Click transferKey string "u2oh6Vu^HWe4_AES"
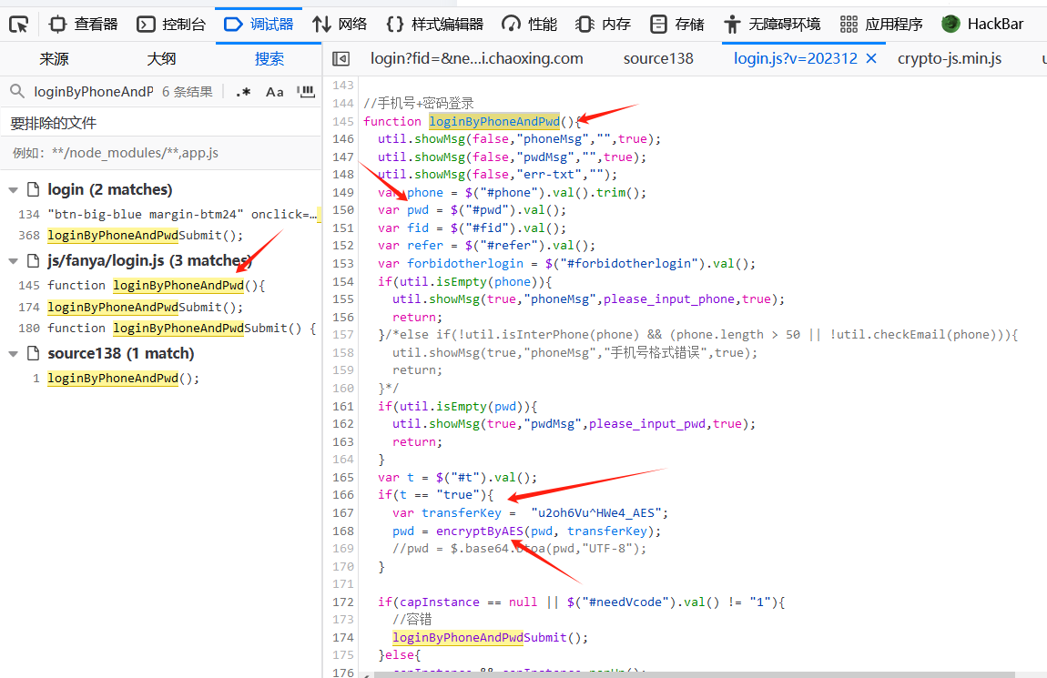Screen dimensions: 1047x678 [597, 513]
